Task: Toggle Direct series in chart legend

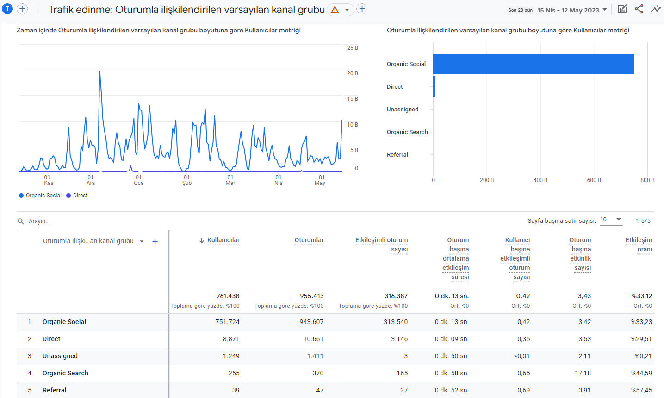Action: point(77,196)
